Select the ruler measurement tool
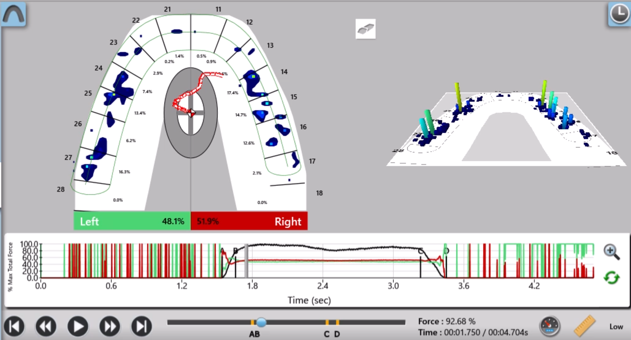Viewport: 631px width, 340px height. pos(584,326)
